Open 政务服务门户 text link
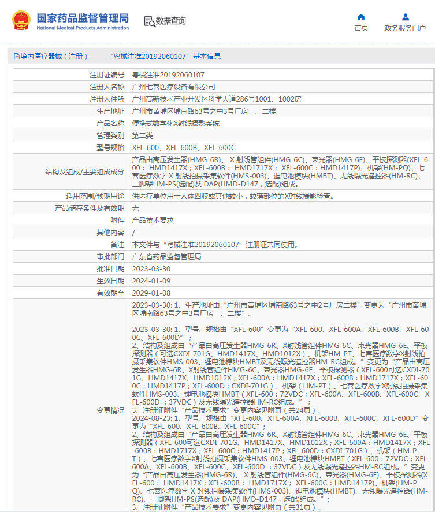Image resolution: width=435 pixels, height=512 pixels. (405, 28)
